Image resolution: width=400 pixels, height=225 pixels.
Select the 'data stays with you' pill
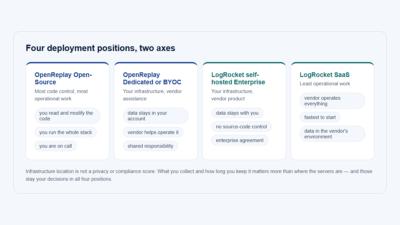click(x=237, y=113)
